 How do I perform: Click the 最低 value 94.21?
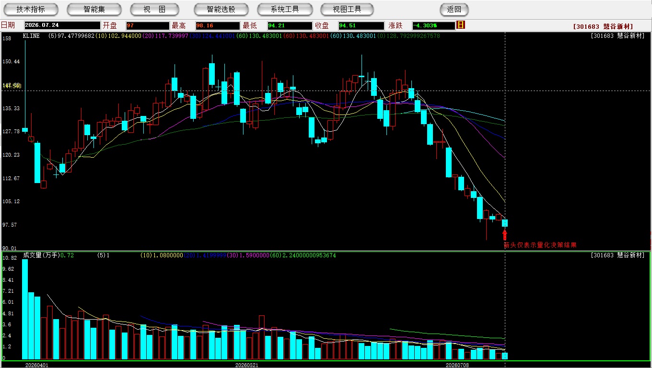point(290,25)
